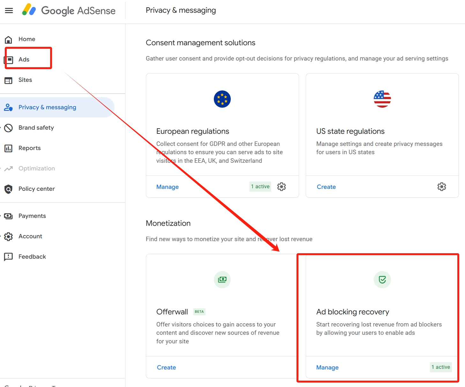
Task: Select the Brand safety icon
Action: [x=8, y=127]
